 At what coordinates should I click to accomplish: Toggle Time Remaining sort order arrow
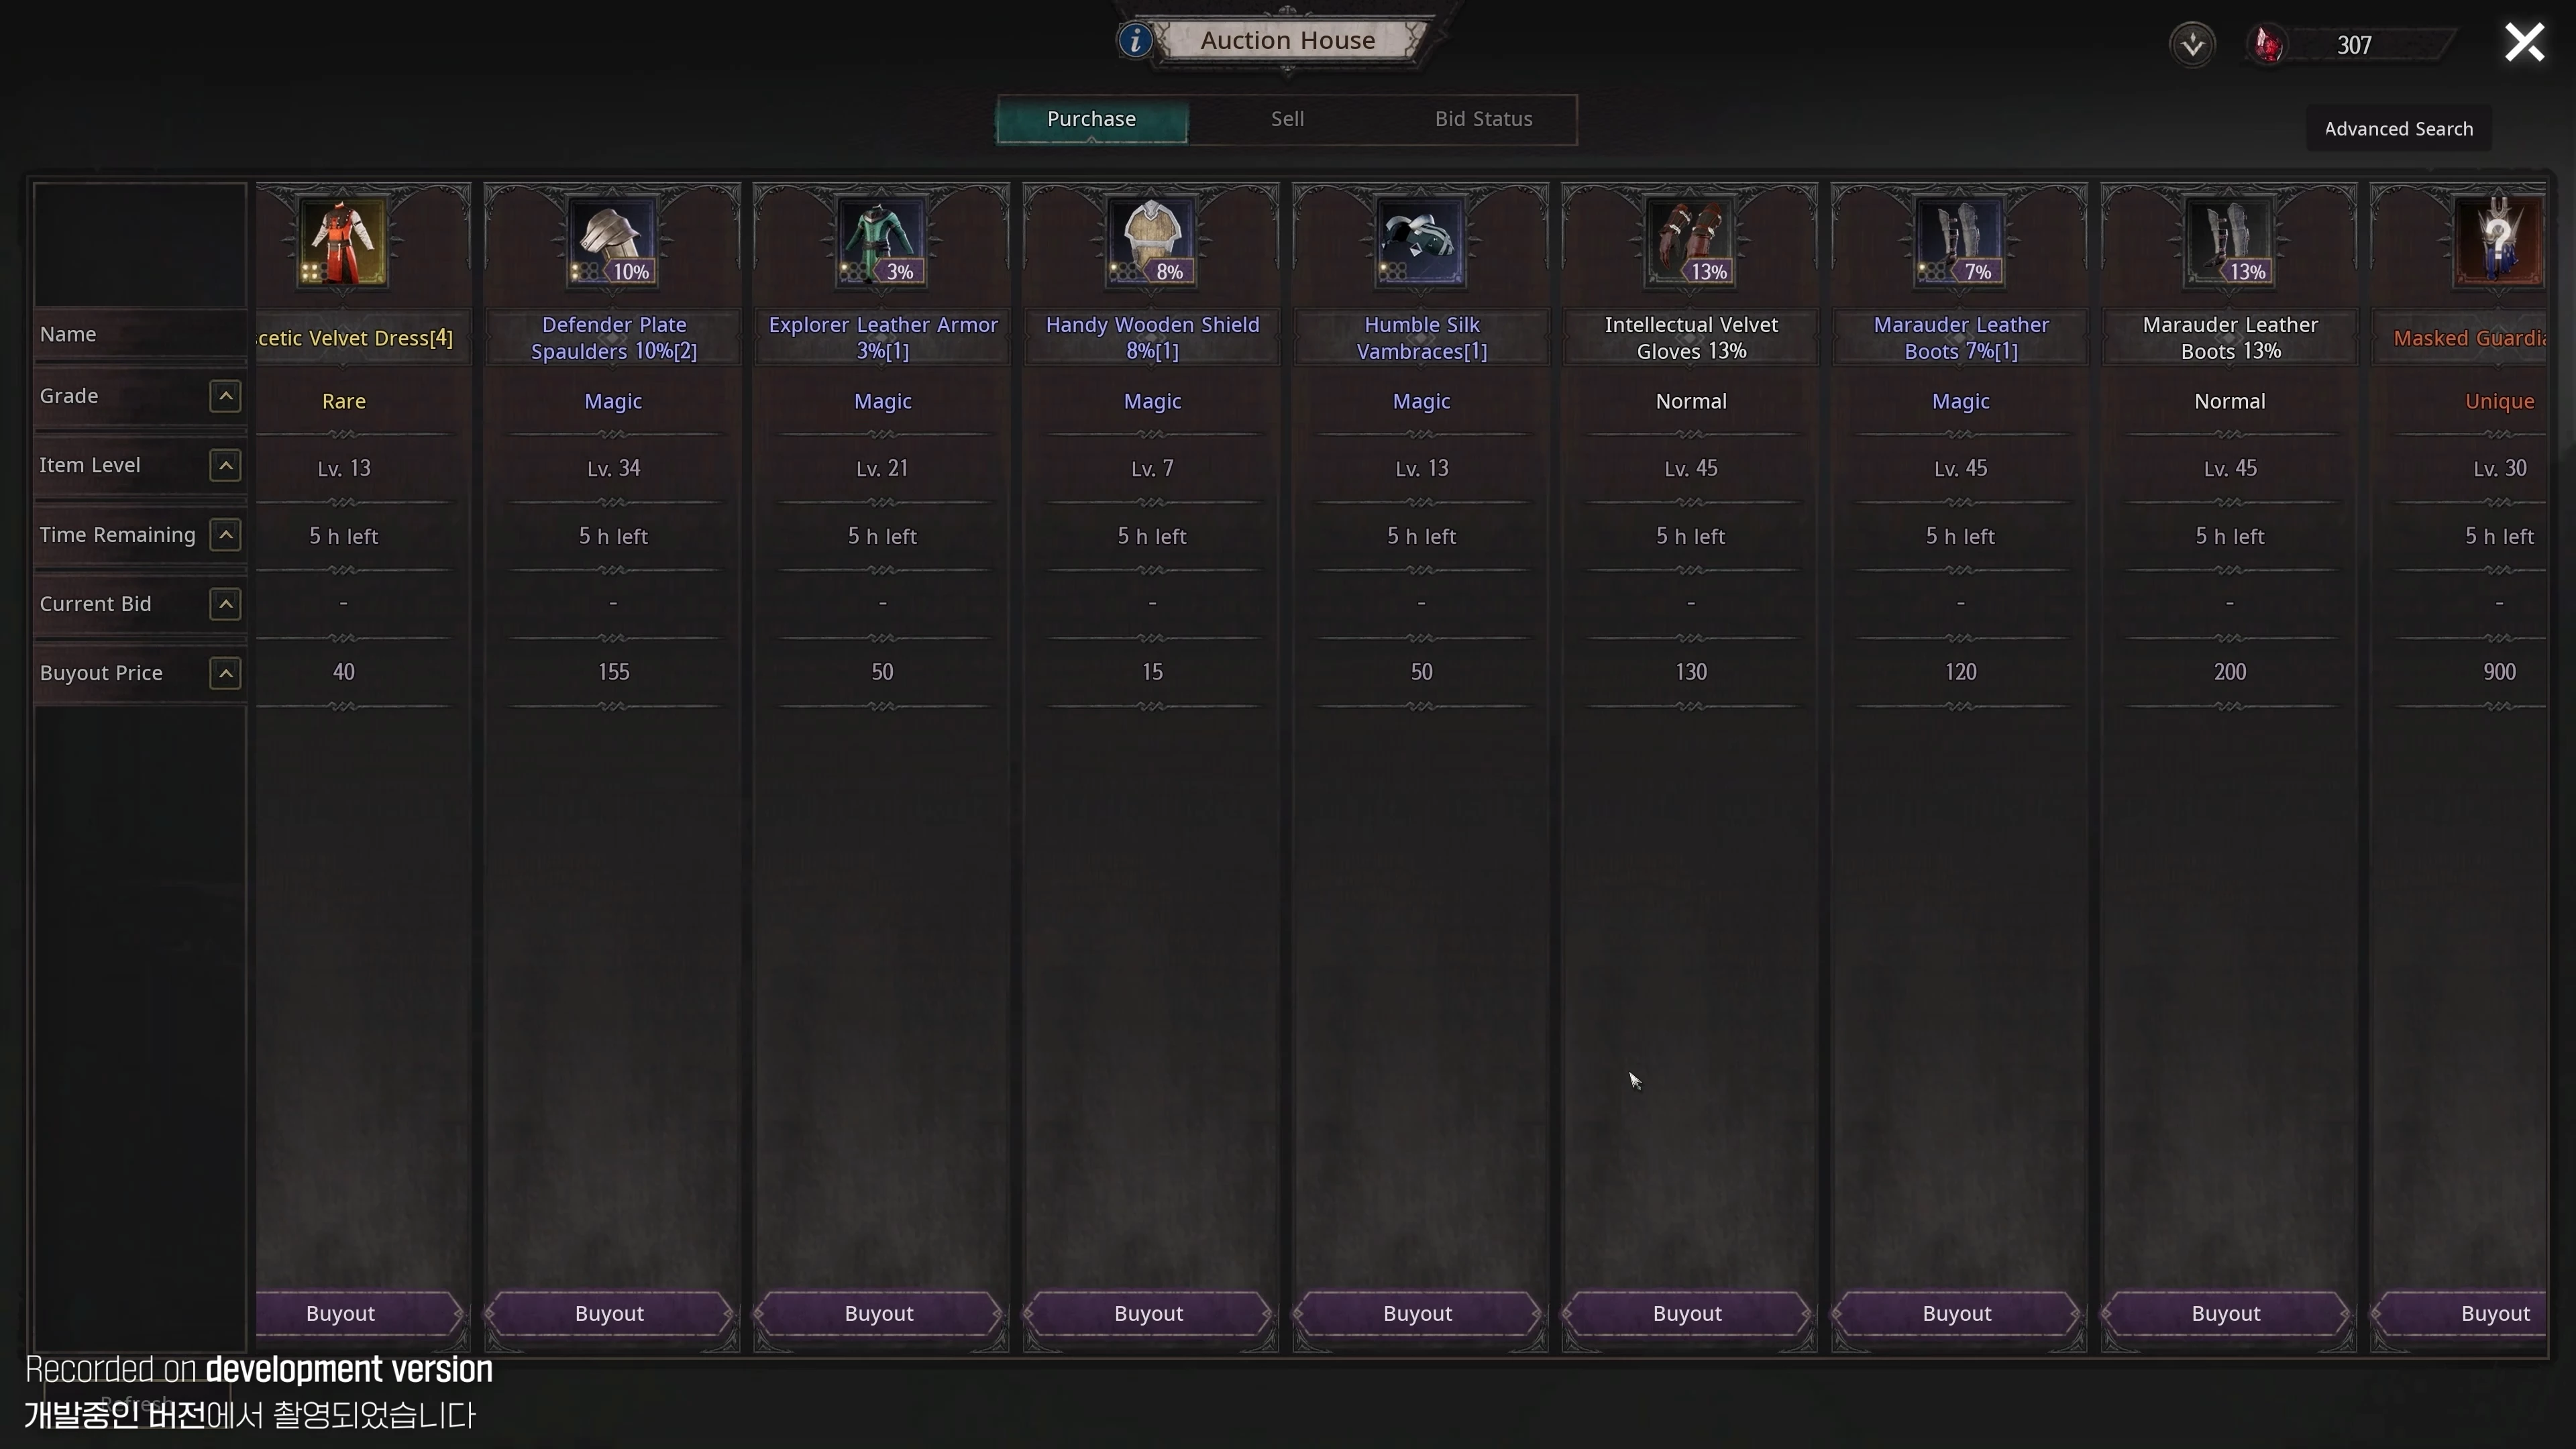coord(225,535)
